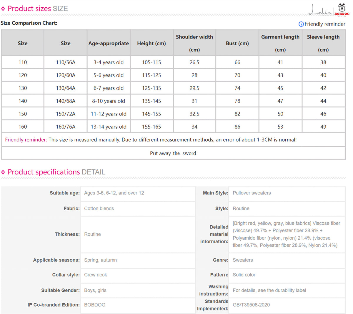
Task: Select the Product specifications DETAIL heading
Action: click(56, 172)
